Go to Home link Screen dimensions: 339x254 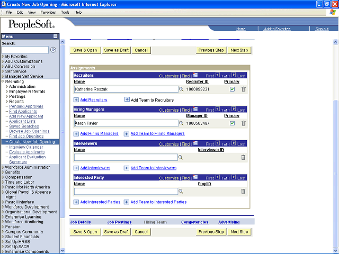click(x=241, y=29)
